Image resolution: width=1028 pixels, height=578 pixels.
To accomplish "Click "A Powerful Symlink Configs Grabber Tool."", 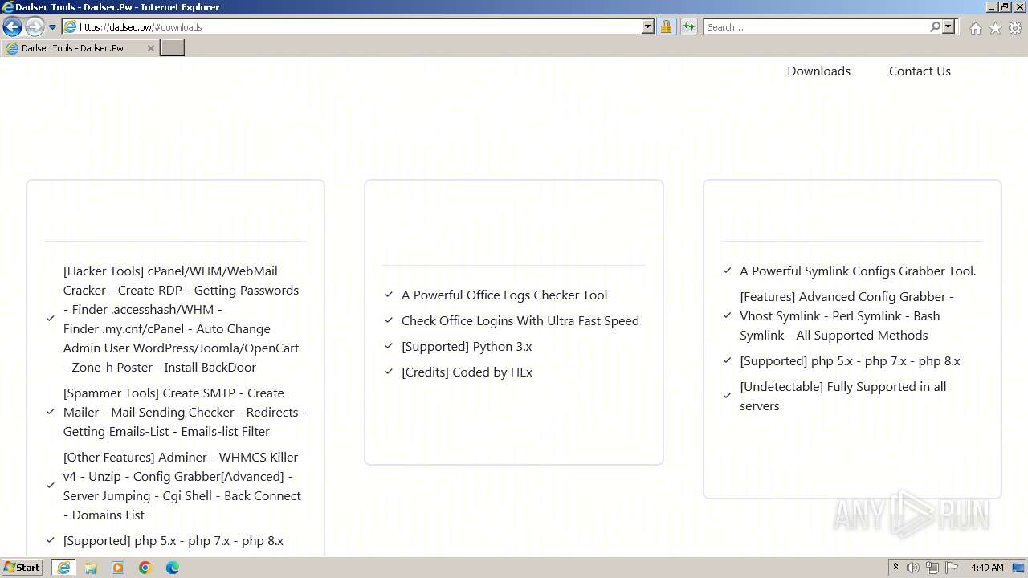I will (858, 271).
